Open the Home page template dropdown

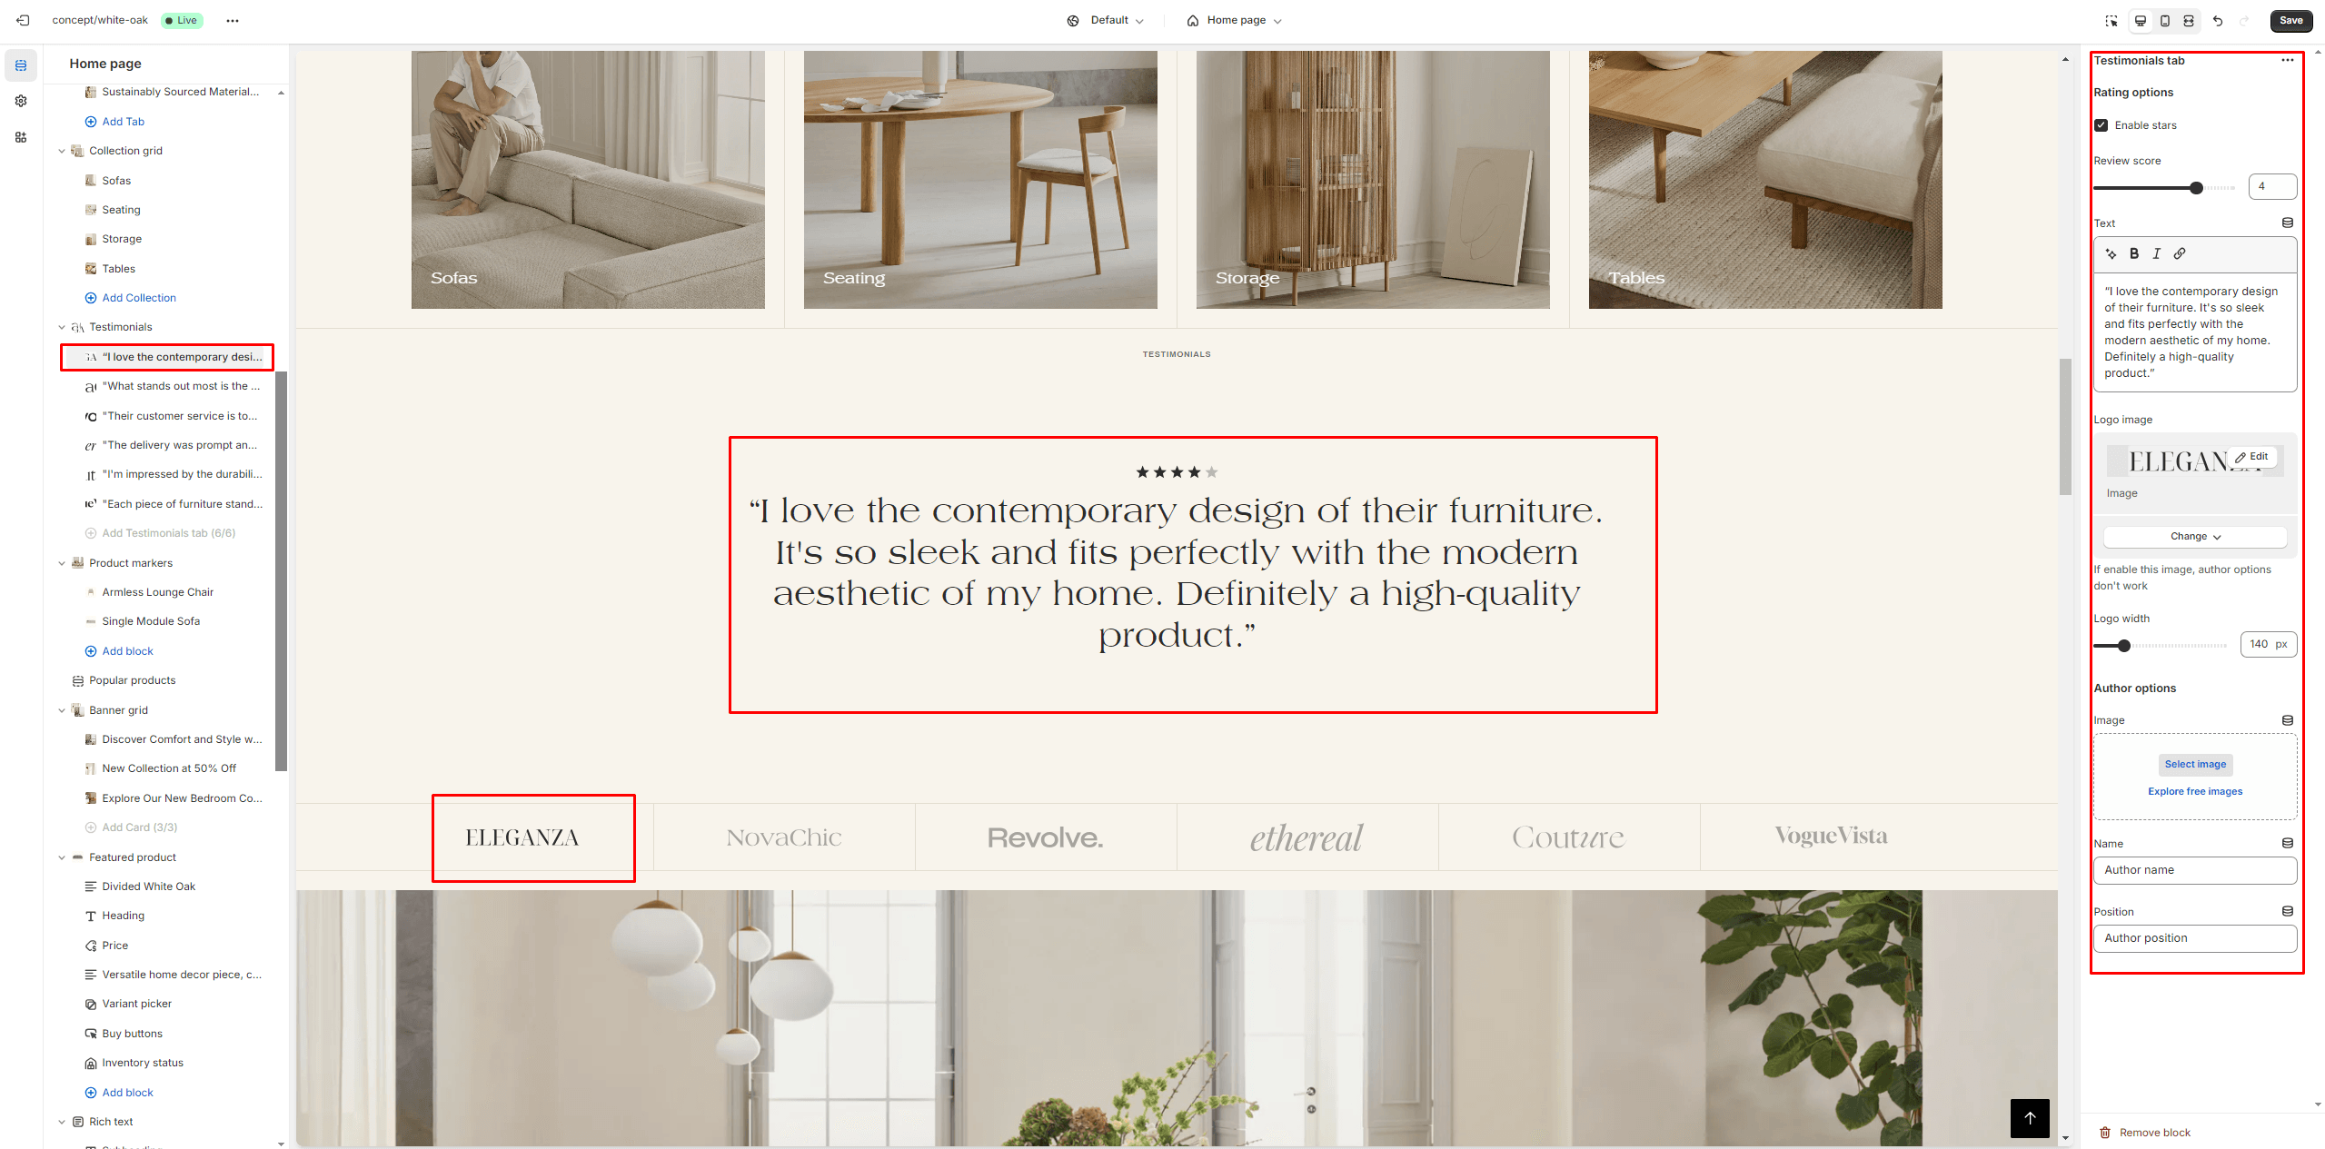(1233, 20)
